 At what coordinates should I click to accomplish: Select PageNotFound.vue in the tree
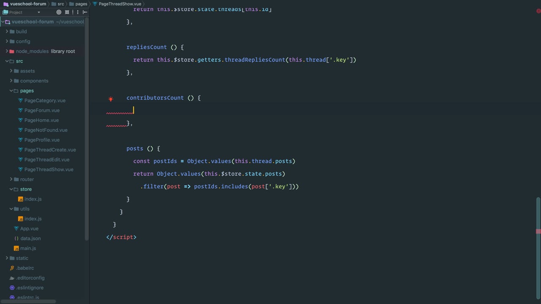46,130
